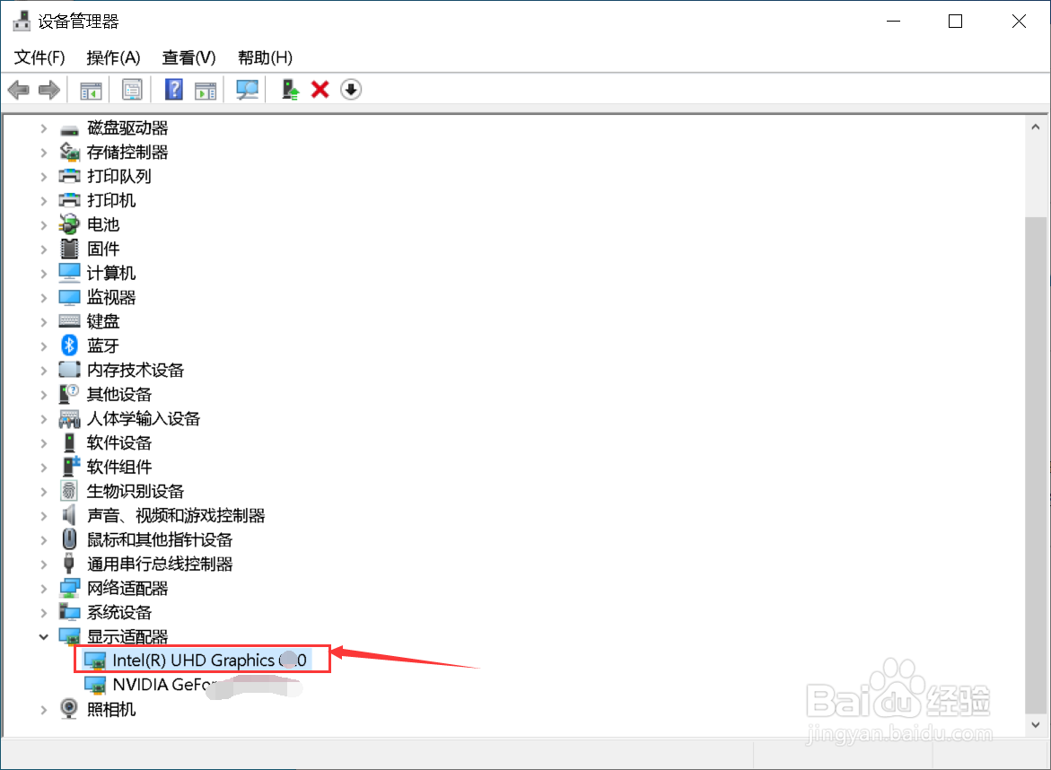The width and height of the screenshot is (1051, 770).
Task: Select the 系统设备 label
Action: coord(119,612)
